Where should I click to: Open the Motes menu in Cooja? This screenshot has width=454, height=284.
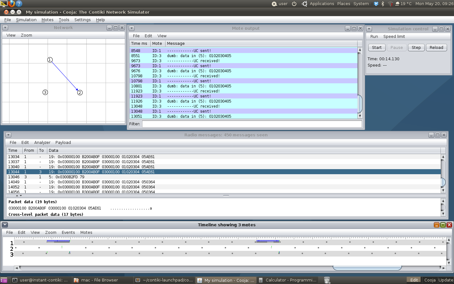[48, 20]
